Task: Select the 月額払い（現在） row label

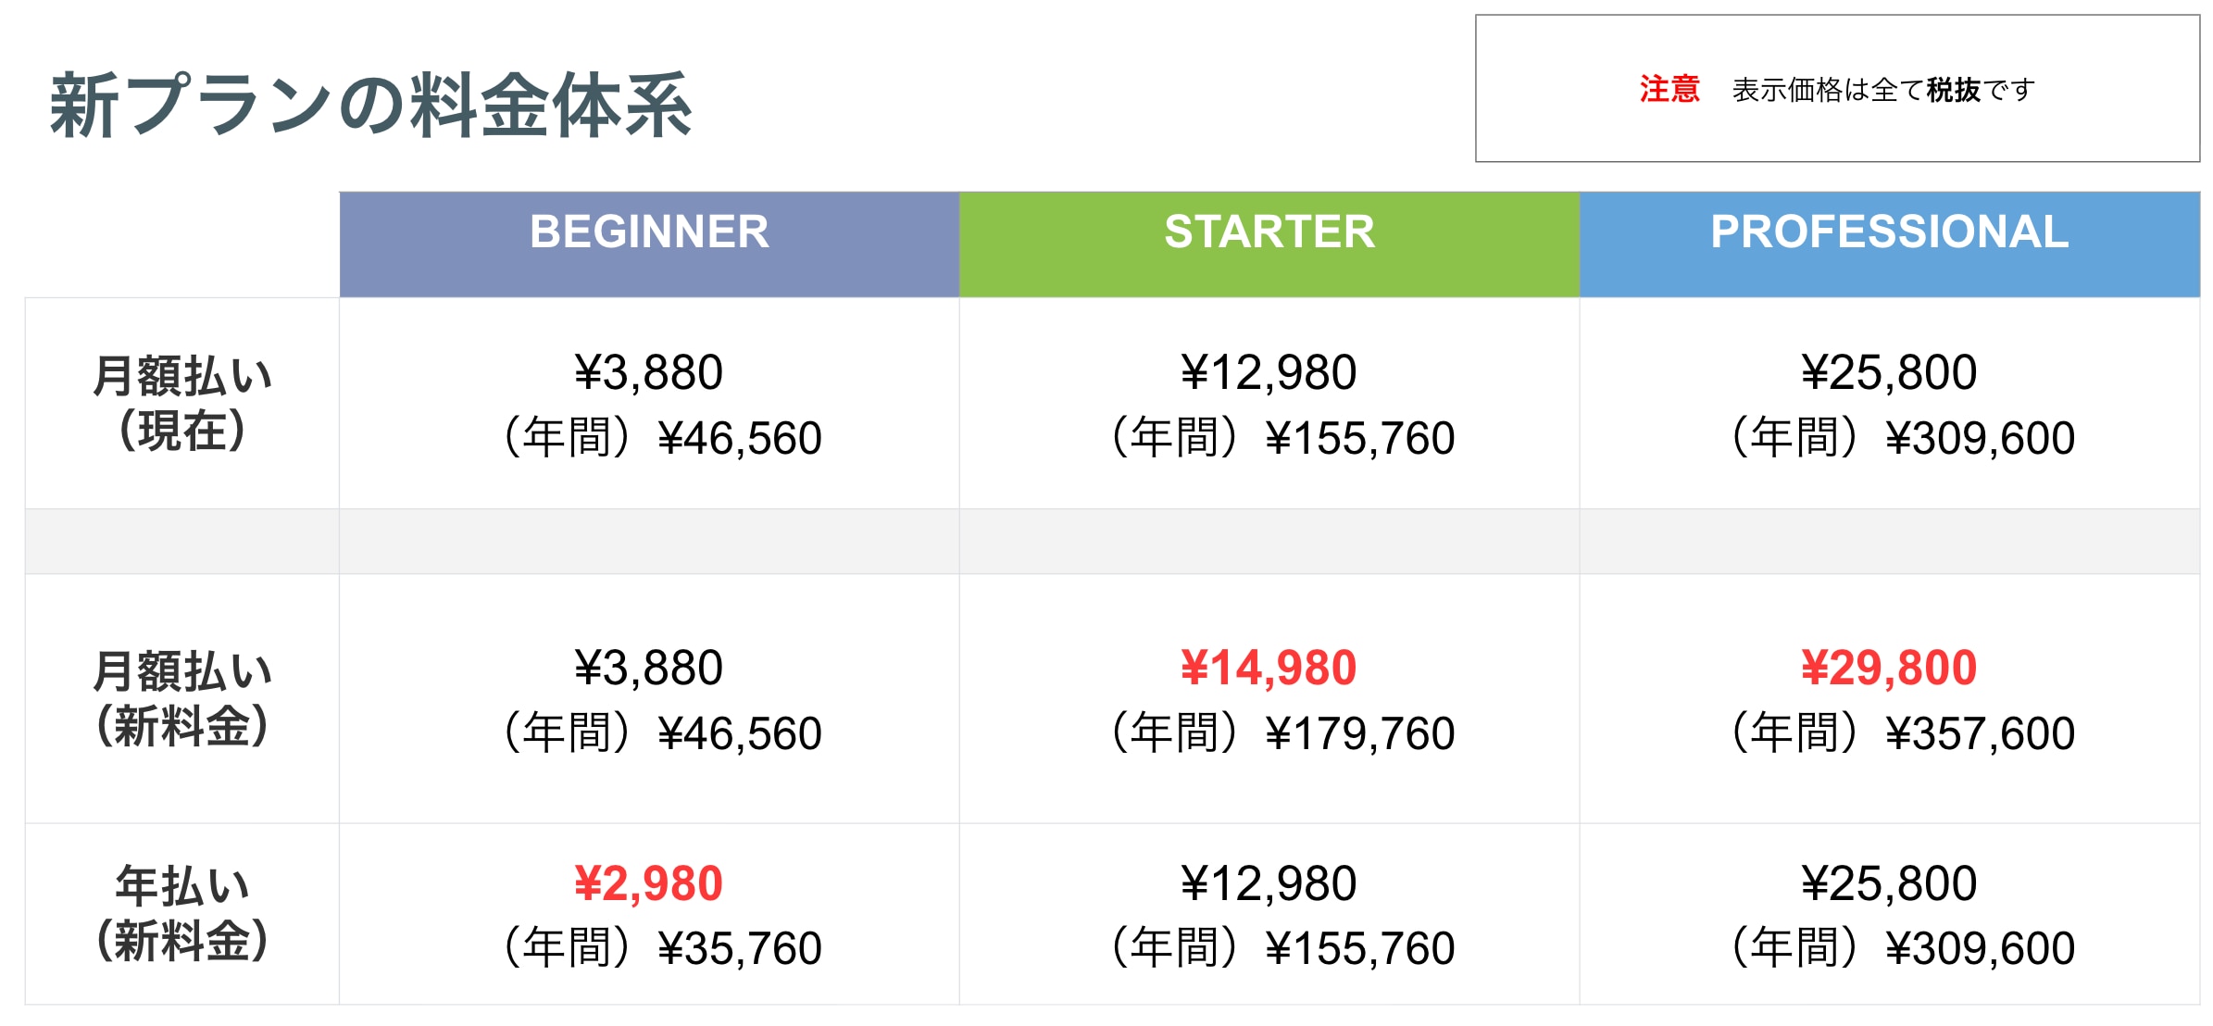Action: click(x=182, y=404)
